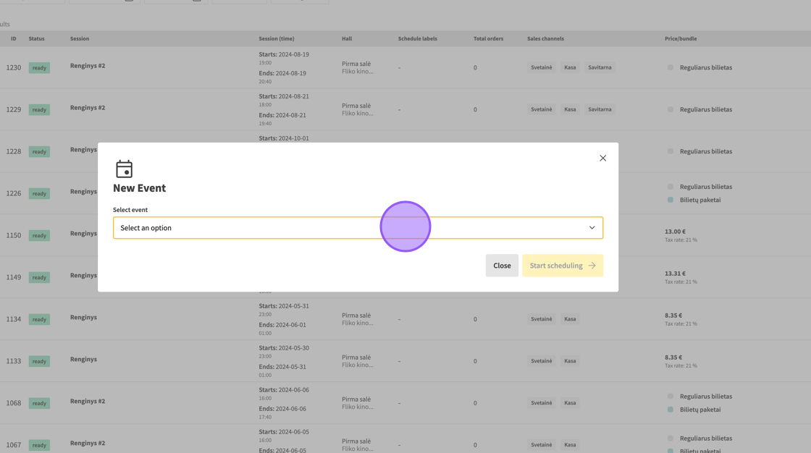Click the ready badge on row 1068
The height and width of the screenshot is (453, 811).
pos(39,403)
